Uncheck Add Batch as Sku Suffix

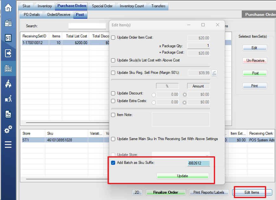[x=113, y=163]
